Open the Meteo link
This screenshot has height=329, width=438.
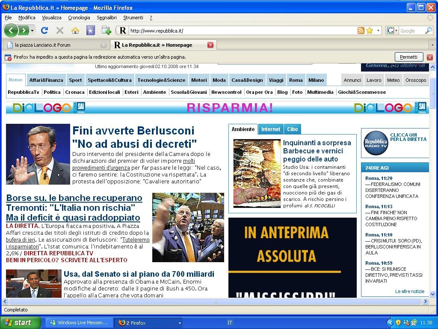tap(394, 80)
